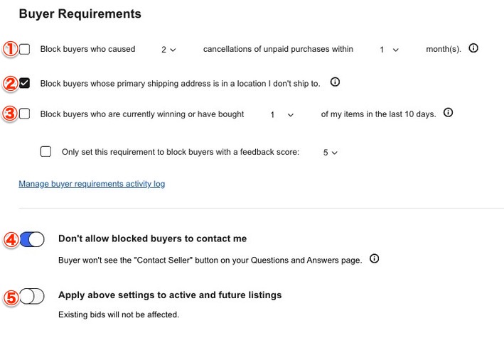
Task: Turn off Don't allow blocked buyers contact toggle
Action: pos(32,239)
